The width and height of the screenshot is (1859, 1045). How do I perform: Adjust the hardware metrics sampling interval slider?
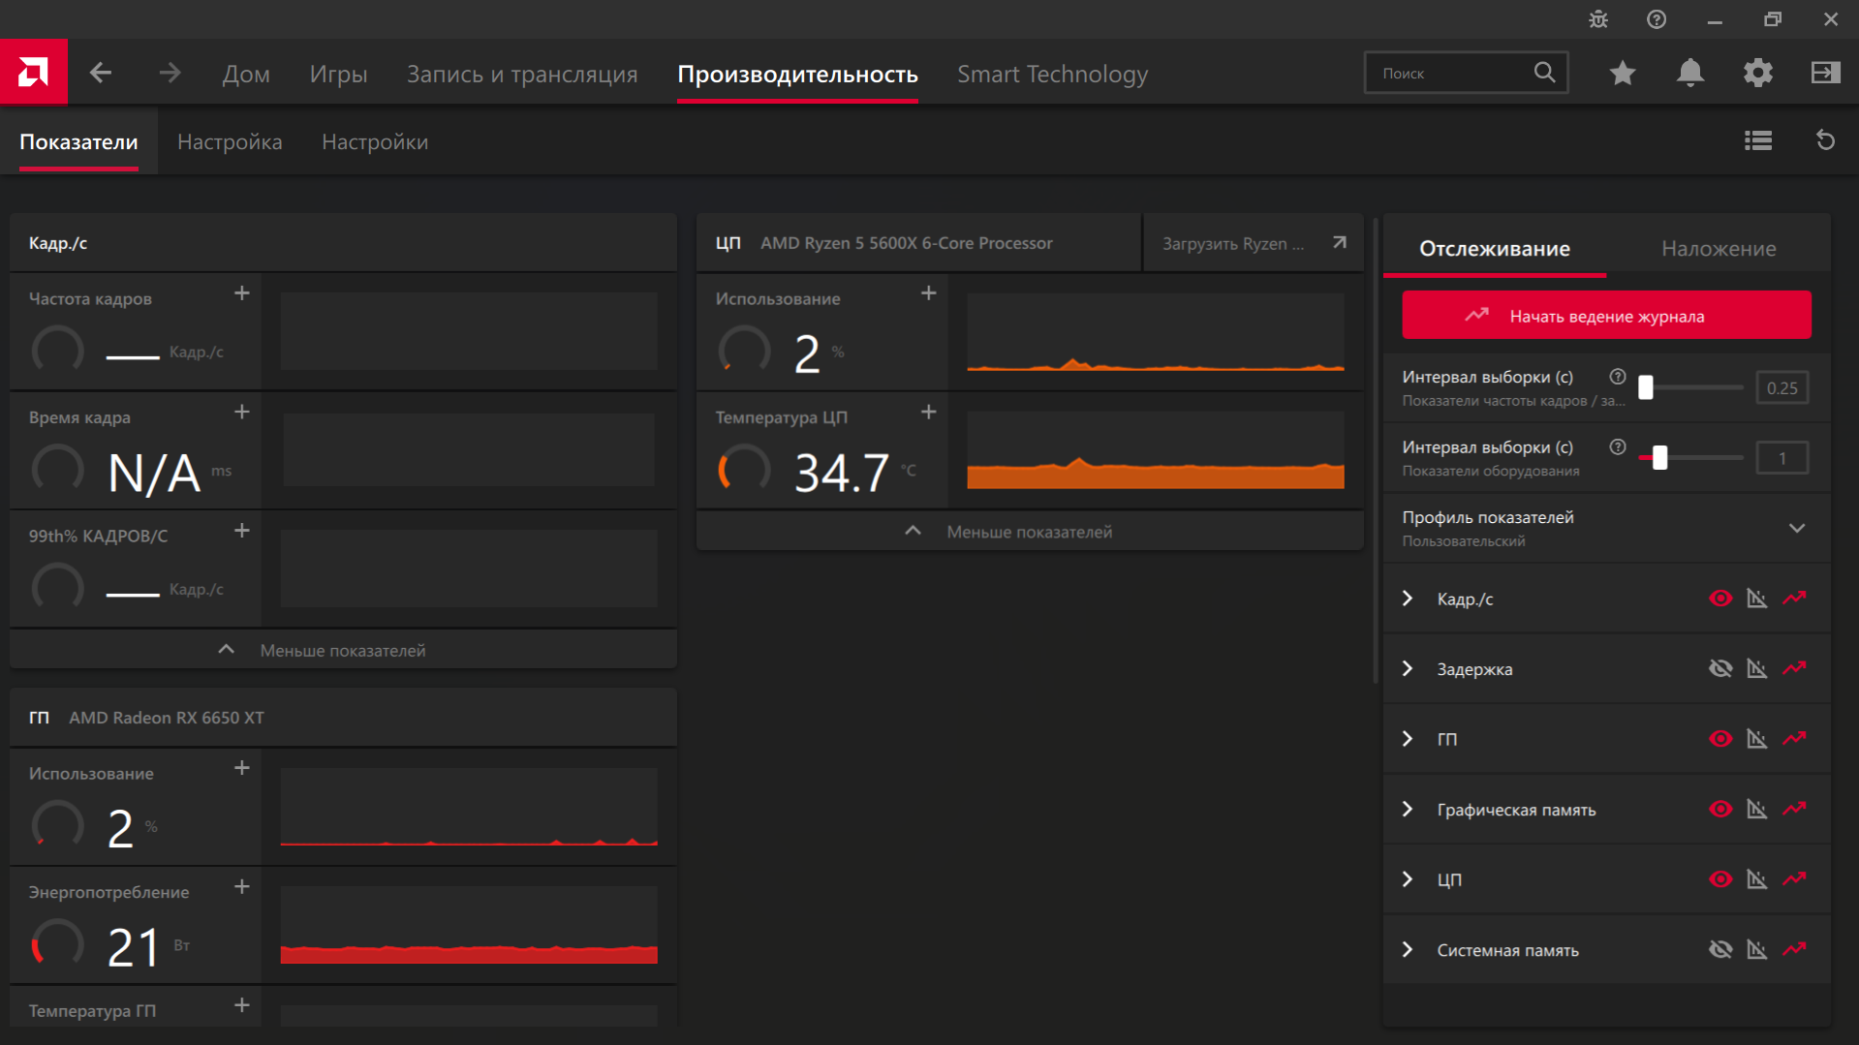tap(1659, 458)
